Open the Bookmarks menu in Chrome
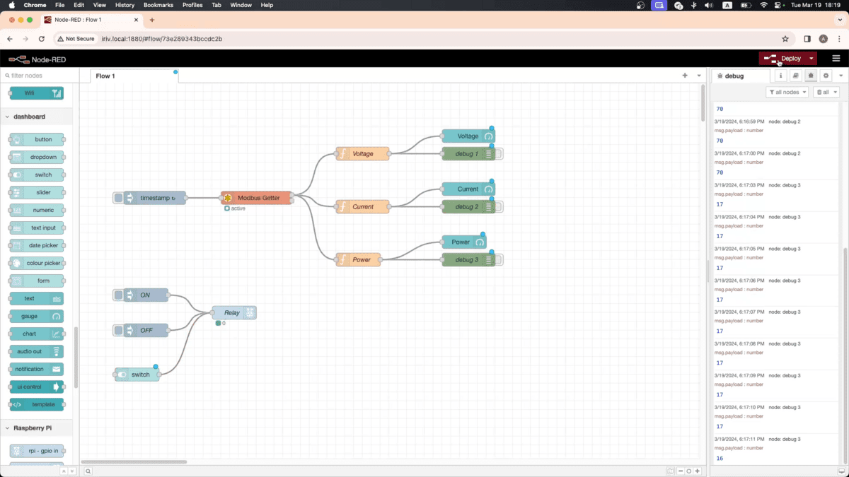The height and width of the screenshot is (477, 849). [158, 5]
